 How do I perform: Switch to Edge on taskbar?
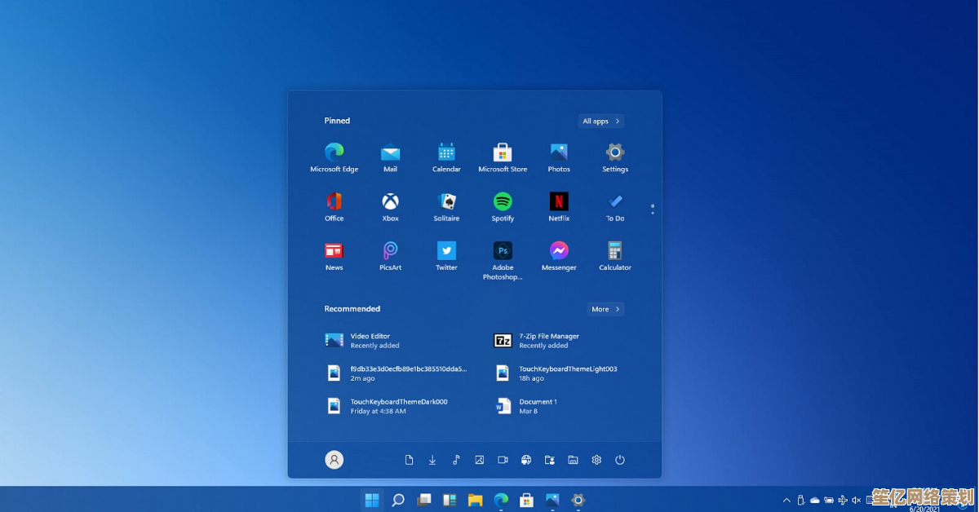501,500
